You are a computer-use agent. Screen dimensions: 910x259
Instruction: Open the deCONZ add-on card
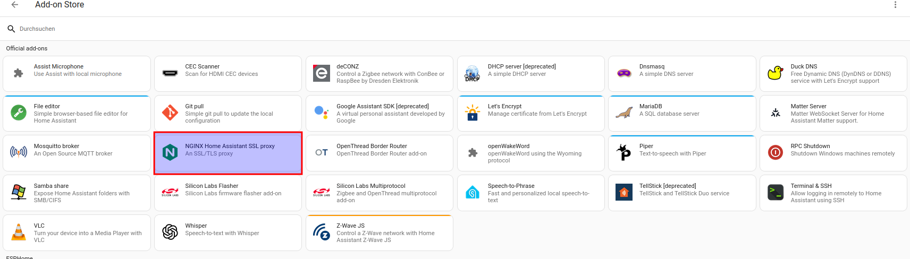tap(379, 74)
